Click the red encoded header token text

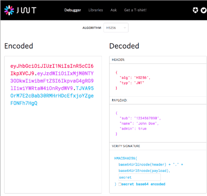click(52, 70)
